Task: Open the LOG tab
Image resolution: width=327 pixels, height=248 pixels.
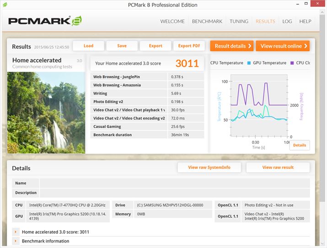Action: (287, 21)
